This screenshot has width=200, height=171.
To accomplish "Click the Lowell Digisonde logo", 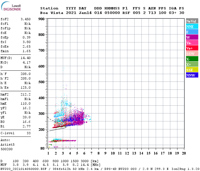I will tap(11, 6).
